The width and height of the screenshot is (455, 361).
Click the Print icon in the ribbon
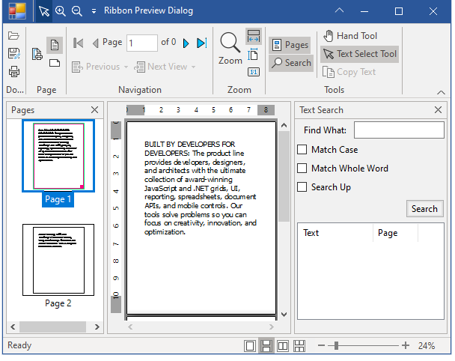13,72
